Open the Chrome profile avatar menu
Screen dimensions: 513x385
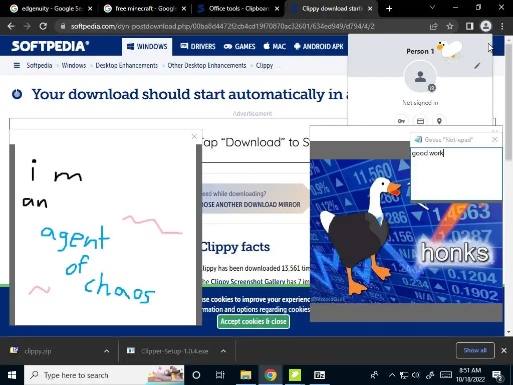[x=486, y=26]
